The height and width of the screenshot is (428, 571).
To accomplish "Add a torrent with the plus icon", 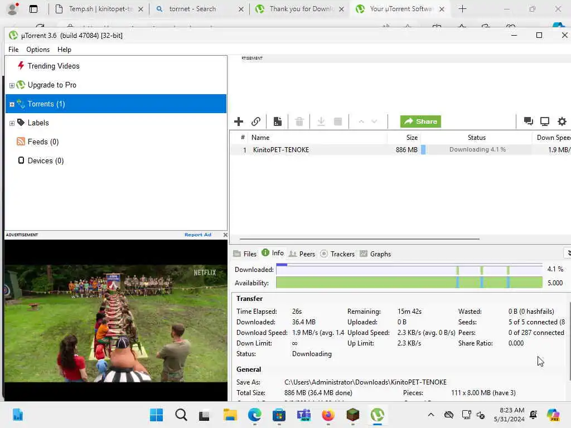I will coord(239,121).
